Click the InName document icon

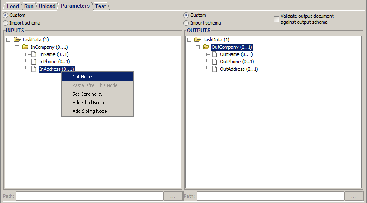(34, 54)
